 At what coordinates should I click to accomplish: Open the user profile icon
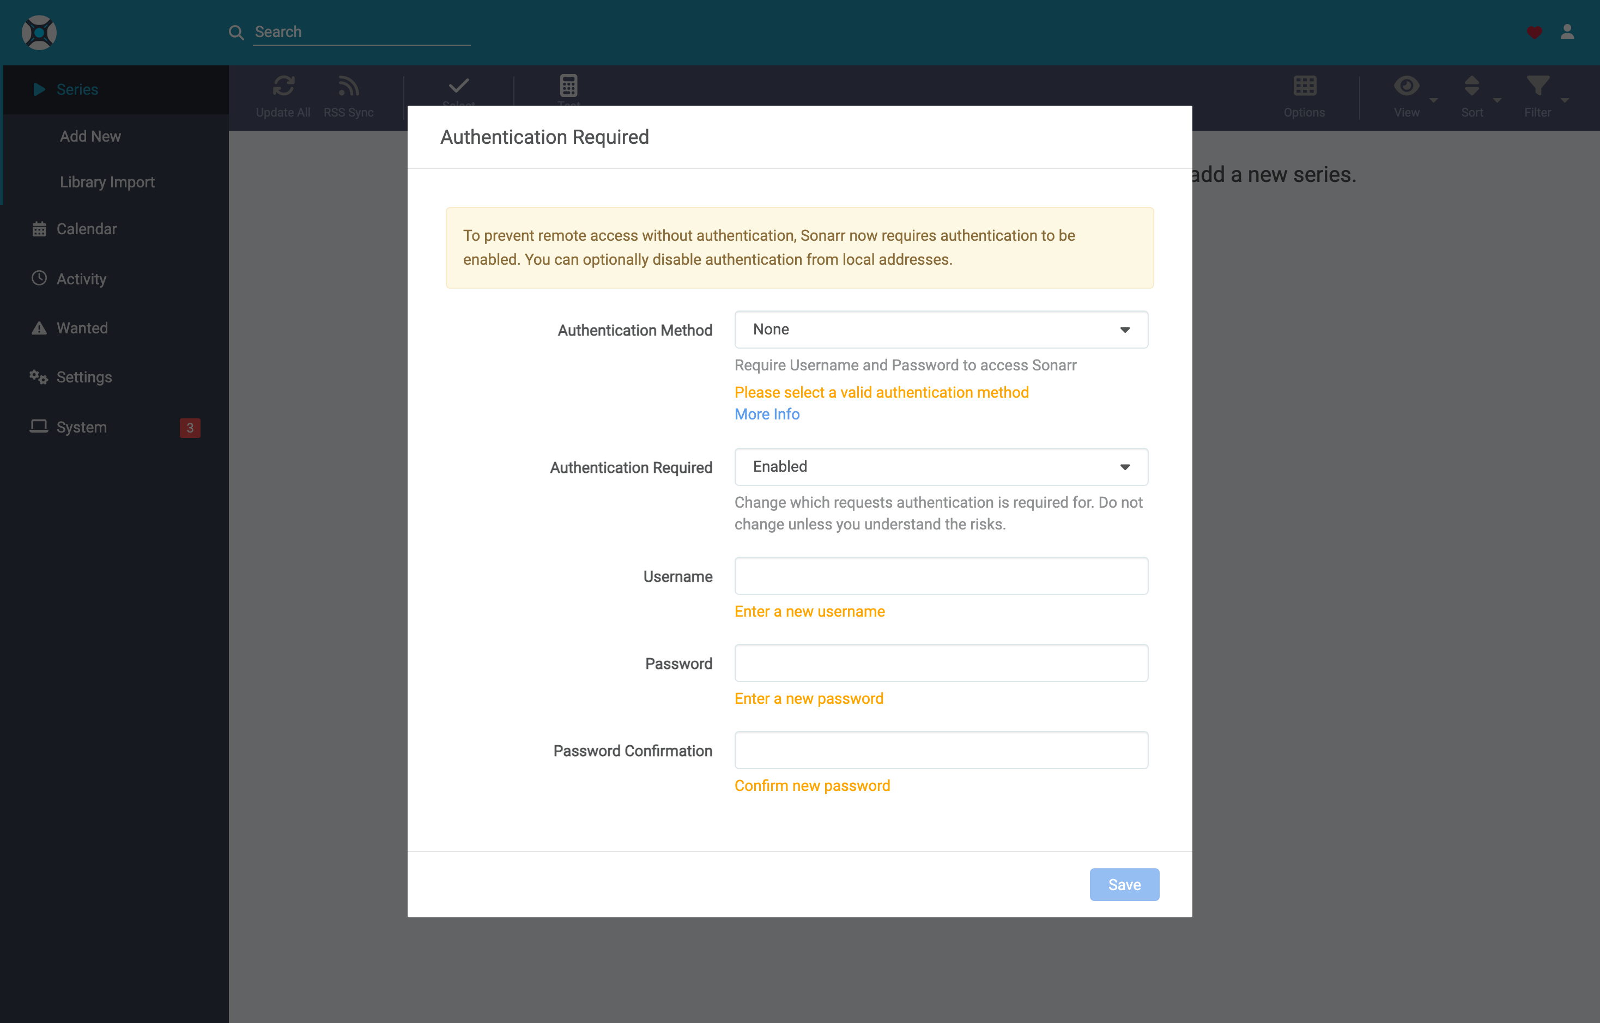(x=1567, y=32)
